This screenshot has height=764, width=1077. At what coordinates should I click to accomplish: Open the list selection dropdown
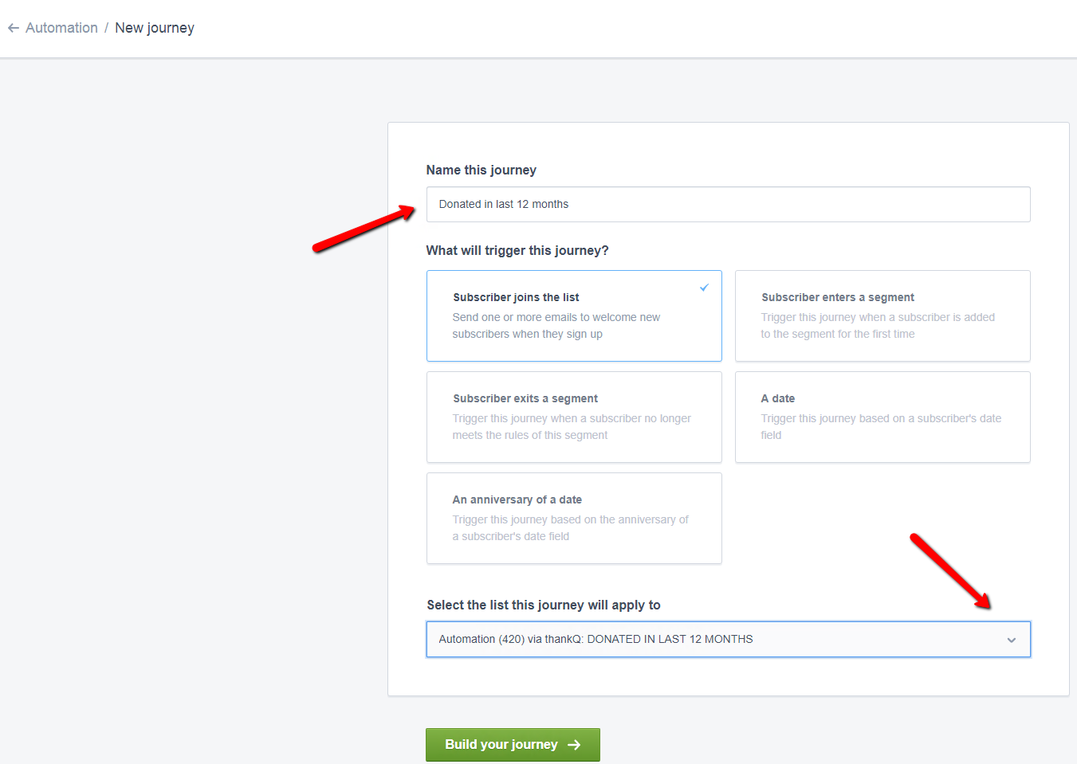pos(728,639)
